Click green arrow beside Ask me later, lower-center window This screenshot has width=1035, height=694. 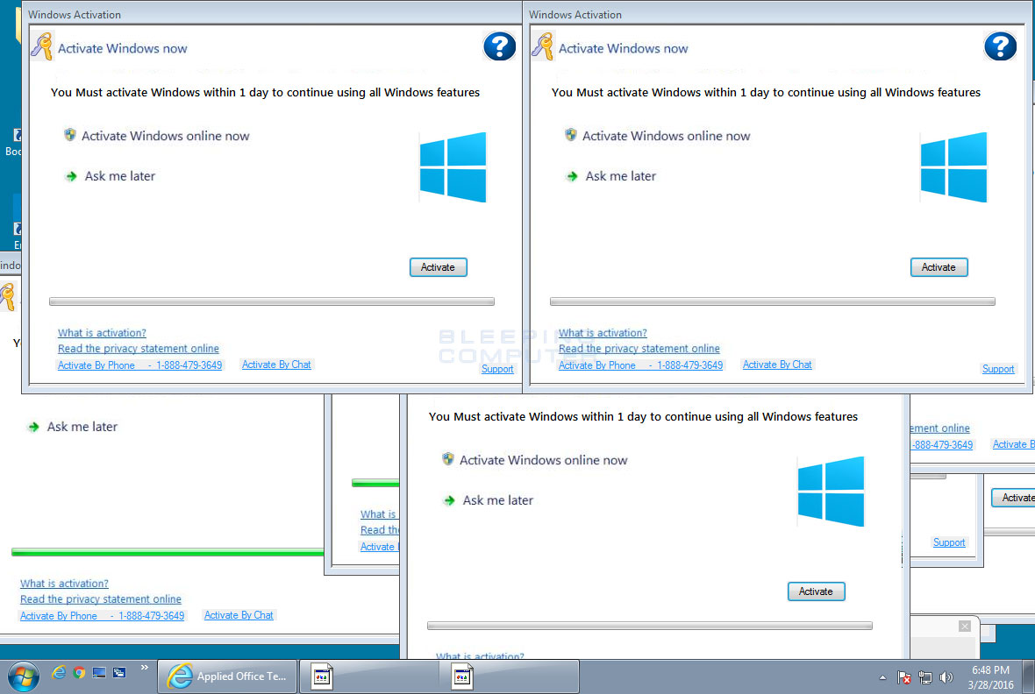[x=449, y=500]
